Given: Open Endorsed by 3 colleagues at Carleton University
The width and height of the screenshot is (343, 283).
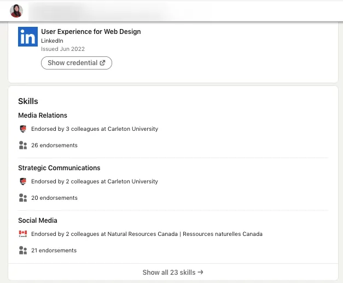Looking at the screenshot, I should click(95, 129).
